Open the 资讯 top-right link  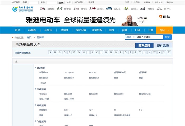point(127,2)
